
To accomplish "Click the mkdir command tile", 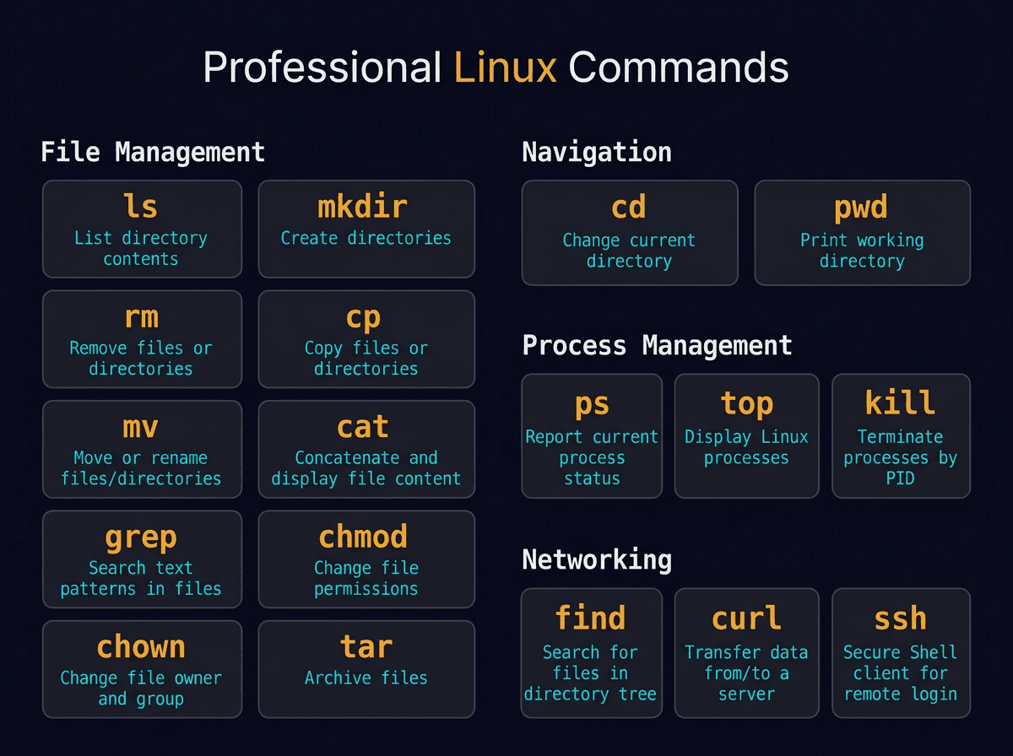I will 366,229.
